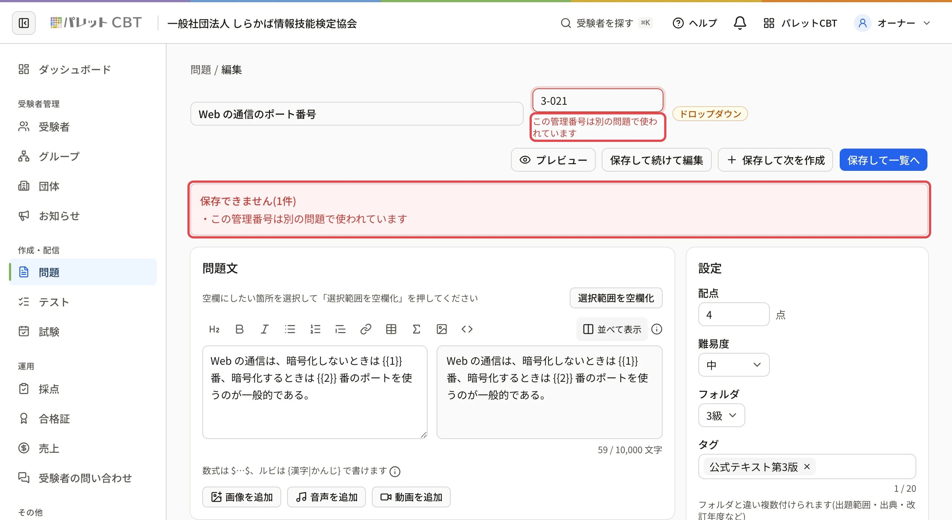Open the フォルダ dropdown showing 3級
This screenshot has height=520, width=952.
click(721, 415)
